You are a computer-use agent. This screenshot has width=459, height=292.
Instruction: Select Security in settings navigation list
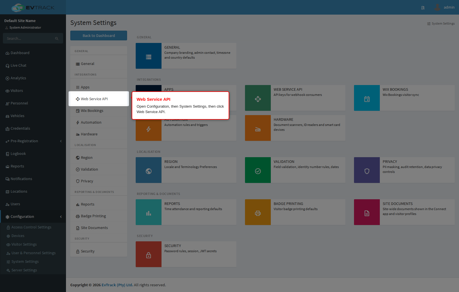point(99,251)
